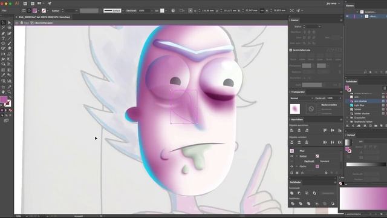The height and width of the screenshot is (218, 387).
Task: Expand the Strahlende Farben swatch folder
Action: [x=348, y=122]
